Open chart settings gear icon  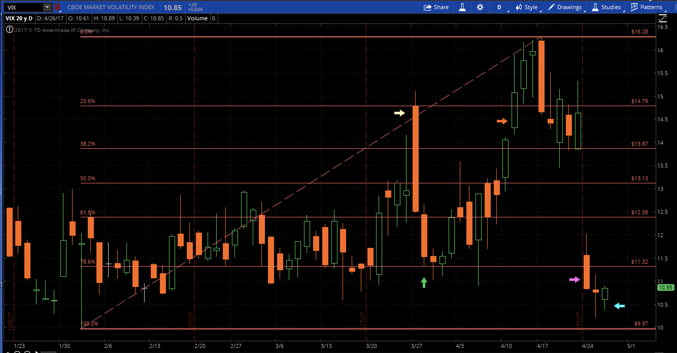[480, 7]
